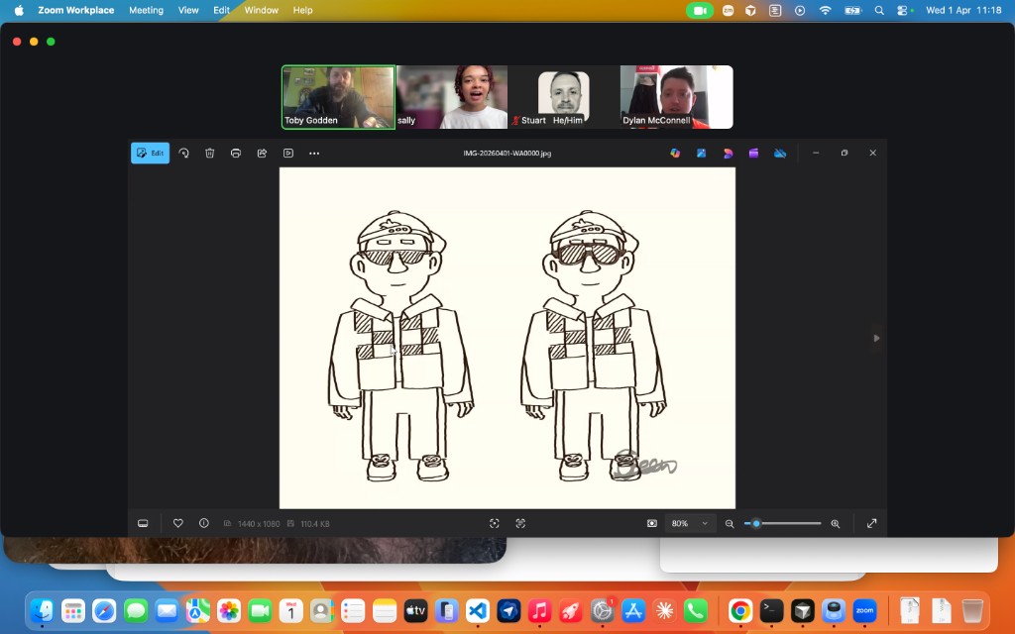Delete the image with the trash icon
This screenshot has width=1015, height=634.
coord(210,154)
